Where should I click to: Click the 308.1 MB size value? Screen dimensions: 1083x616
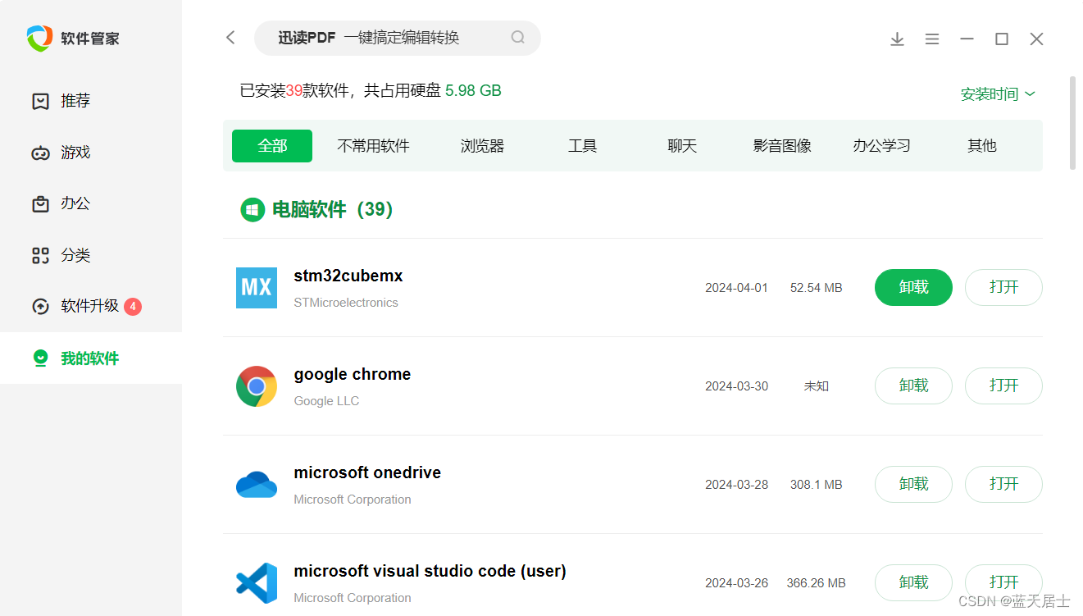(x=816, y=485)
